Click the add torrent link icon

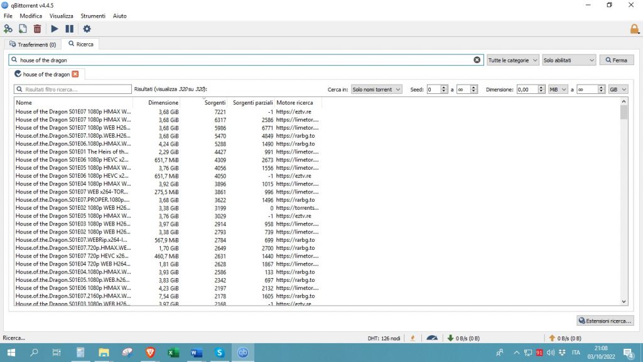(x=8, y=29)
